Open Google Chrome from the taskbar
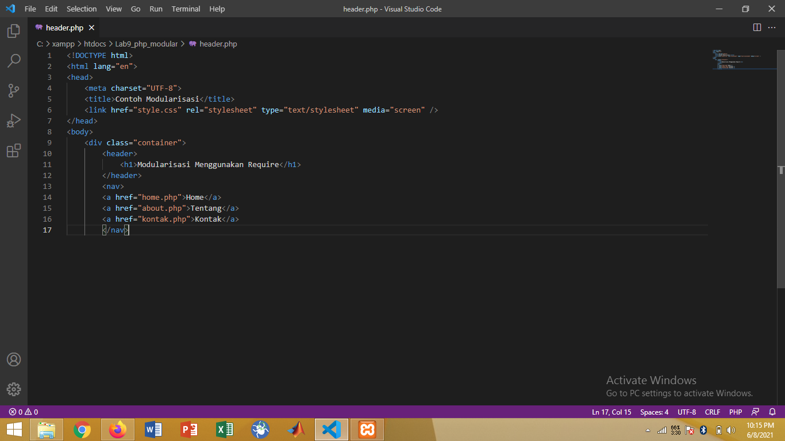This screenshot has height=441, width=785. [x=82, y=430]
